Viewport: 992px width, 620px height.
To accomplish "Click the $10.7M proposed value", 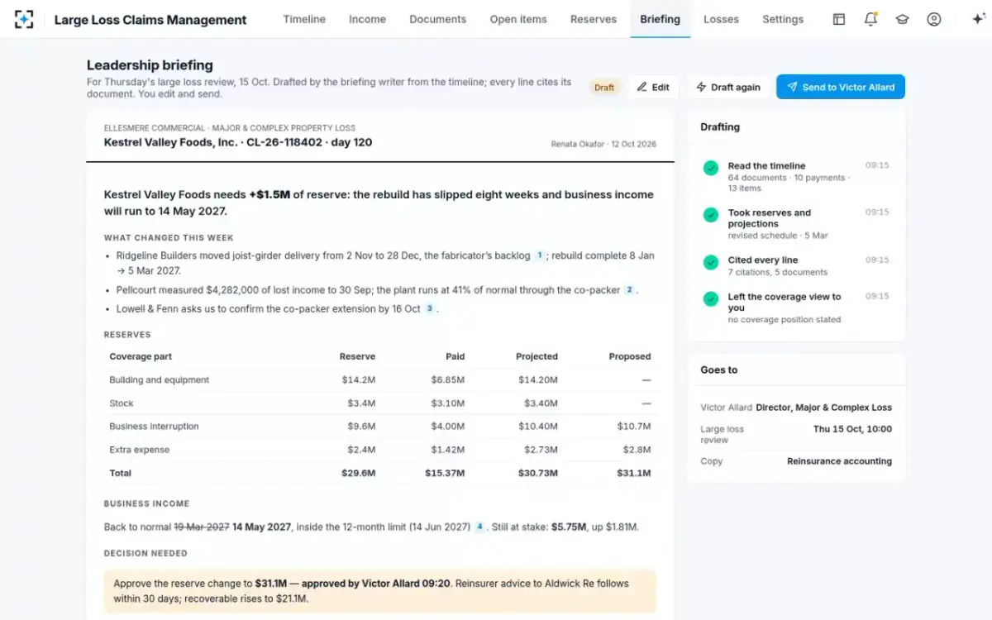I will coord(633,427).
